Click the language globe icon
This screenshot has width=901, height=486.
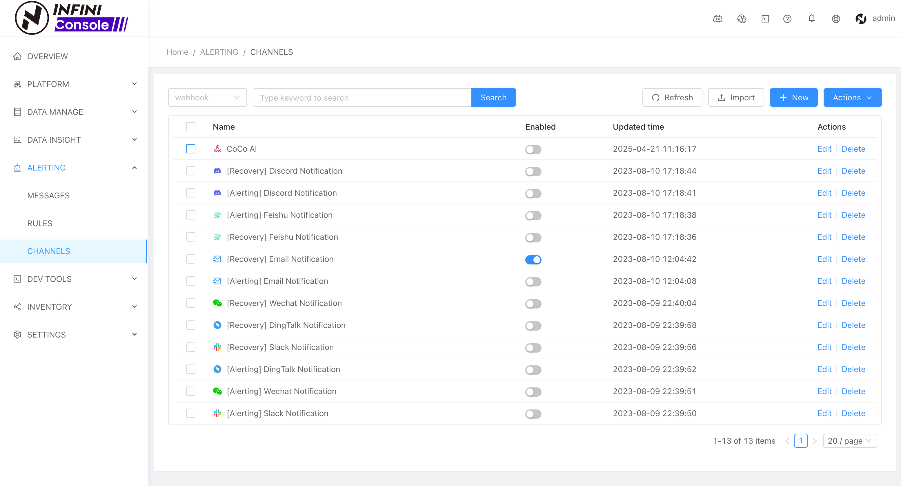835,19
